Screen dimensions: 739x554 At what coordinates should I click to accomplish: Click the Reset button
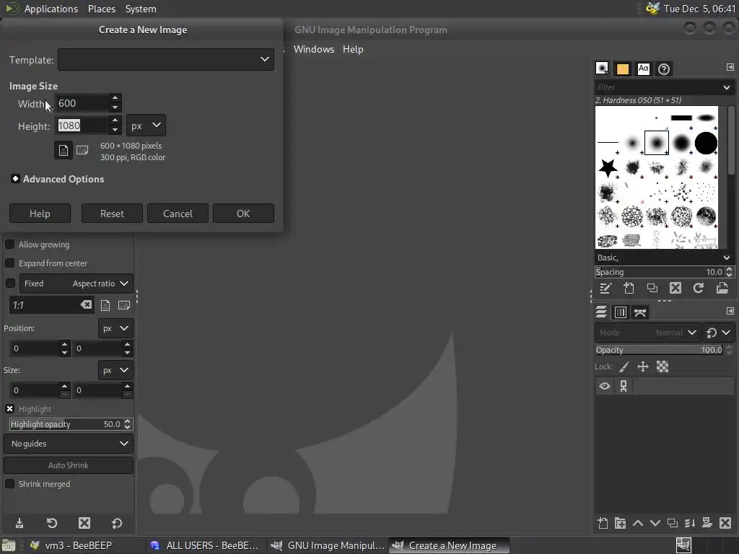tap(112, 214)
